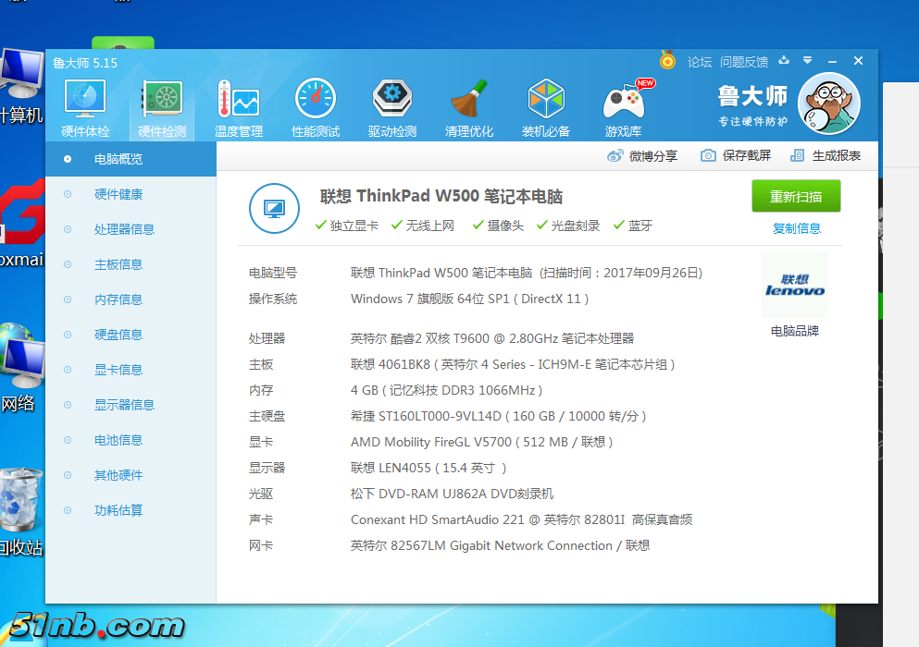The width and height of the screenshot is (919, 647).
Task: Show 显卡信息 graphics card details
Action: (118, 370)
